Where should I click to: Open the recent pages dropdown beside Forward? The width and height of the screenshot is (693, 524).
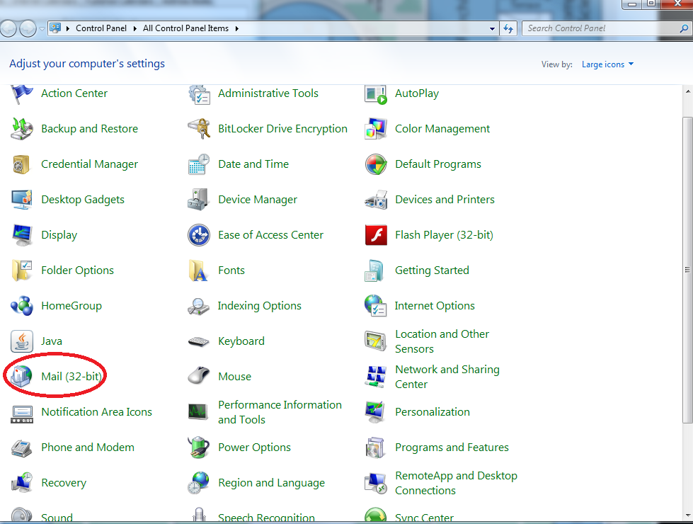click(42, 29)
